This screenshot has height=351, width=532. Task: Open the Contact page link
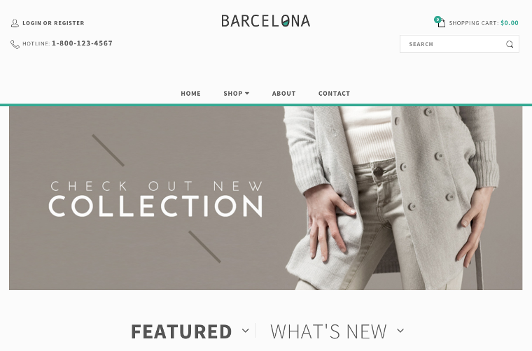pyautogui.click(x=334, y=94)
